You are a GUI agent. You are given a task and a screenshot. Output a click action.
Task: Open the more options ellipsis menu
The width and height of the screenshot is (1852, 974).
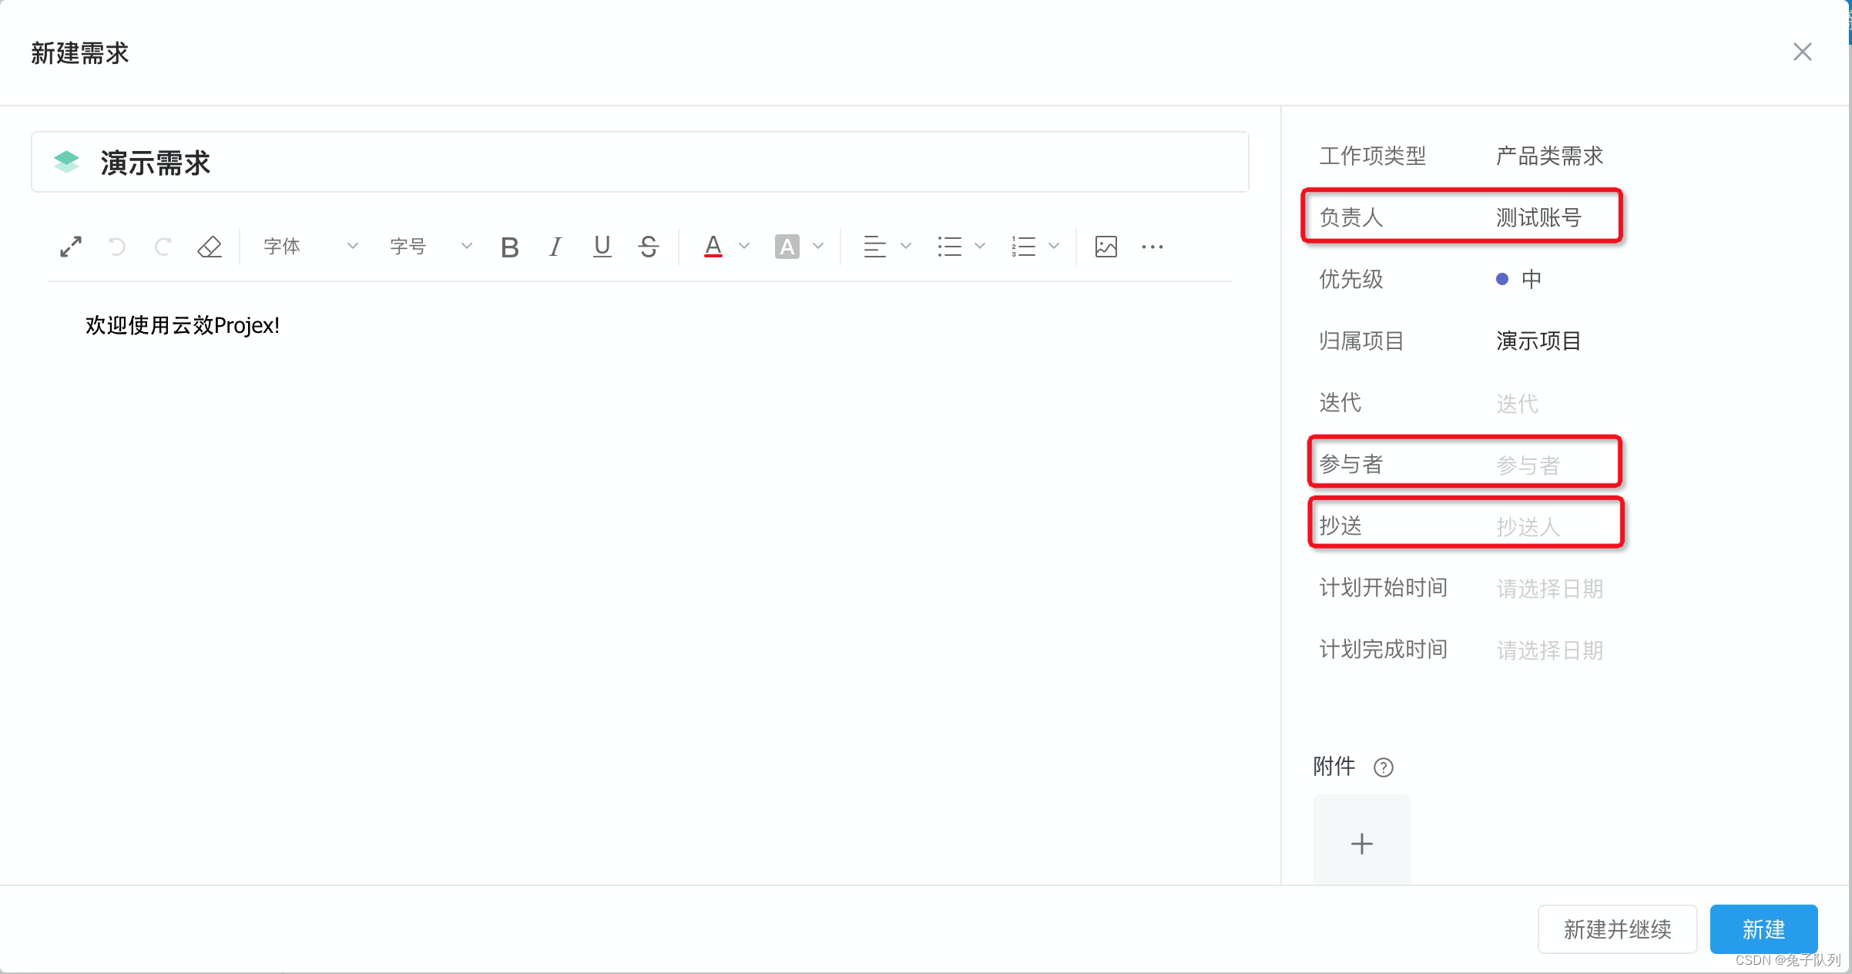point(1152,247)
